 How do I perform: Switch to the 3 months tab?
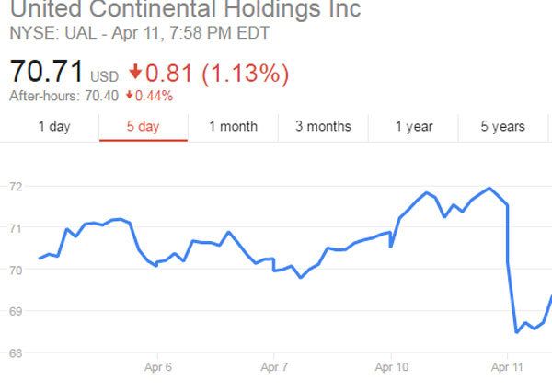coord(323,127)
